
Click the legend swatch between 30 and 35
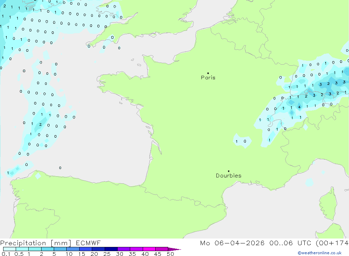coord(124,249)
